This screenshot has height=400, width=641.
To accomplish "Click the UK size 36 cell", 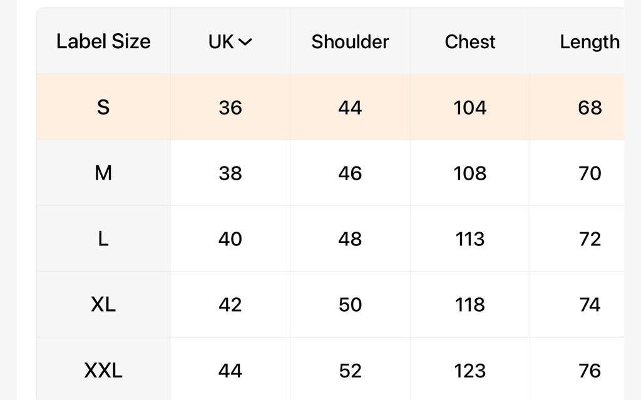I will (x=230, y=107).
